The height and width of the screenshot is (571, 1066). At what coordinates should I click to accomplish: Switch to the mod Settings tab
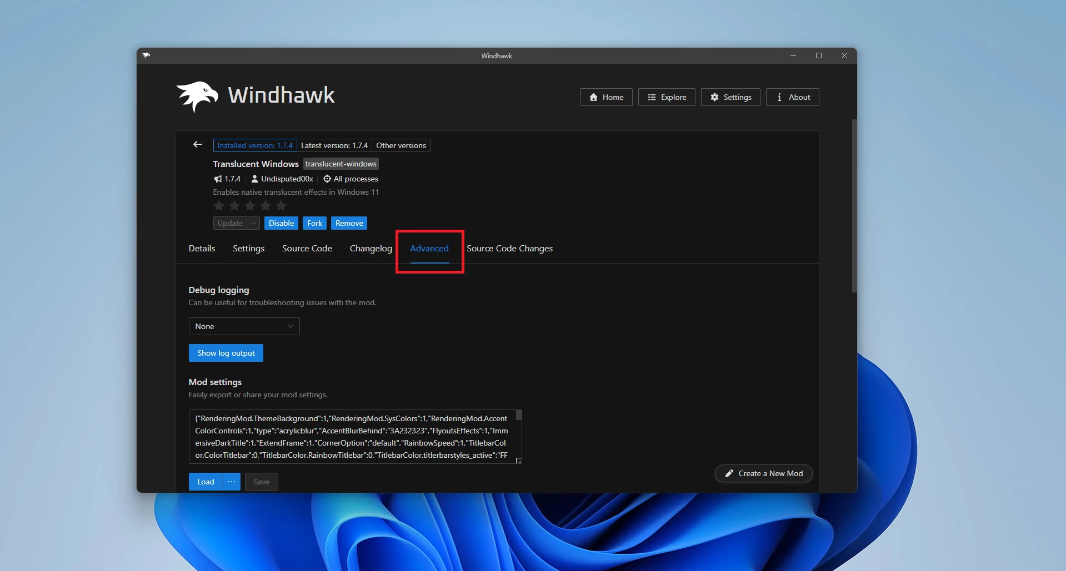coord(248,248)
